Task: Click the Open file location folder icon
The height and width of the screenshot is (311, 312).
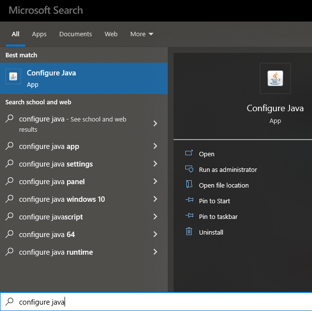Action: [x=189, y=184]
